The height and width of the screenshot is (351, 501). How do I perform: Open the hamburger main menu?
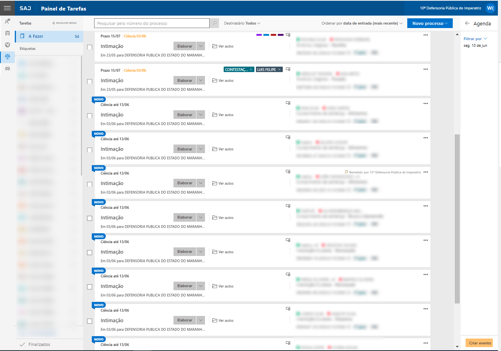tap(7, 8)
